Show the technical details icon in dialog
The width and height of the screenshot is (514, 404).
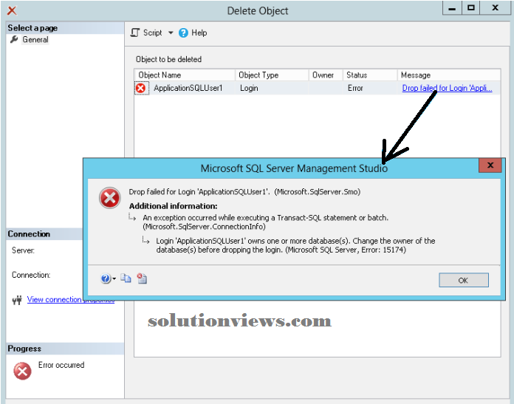(142, 278)
